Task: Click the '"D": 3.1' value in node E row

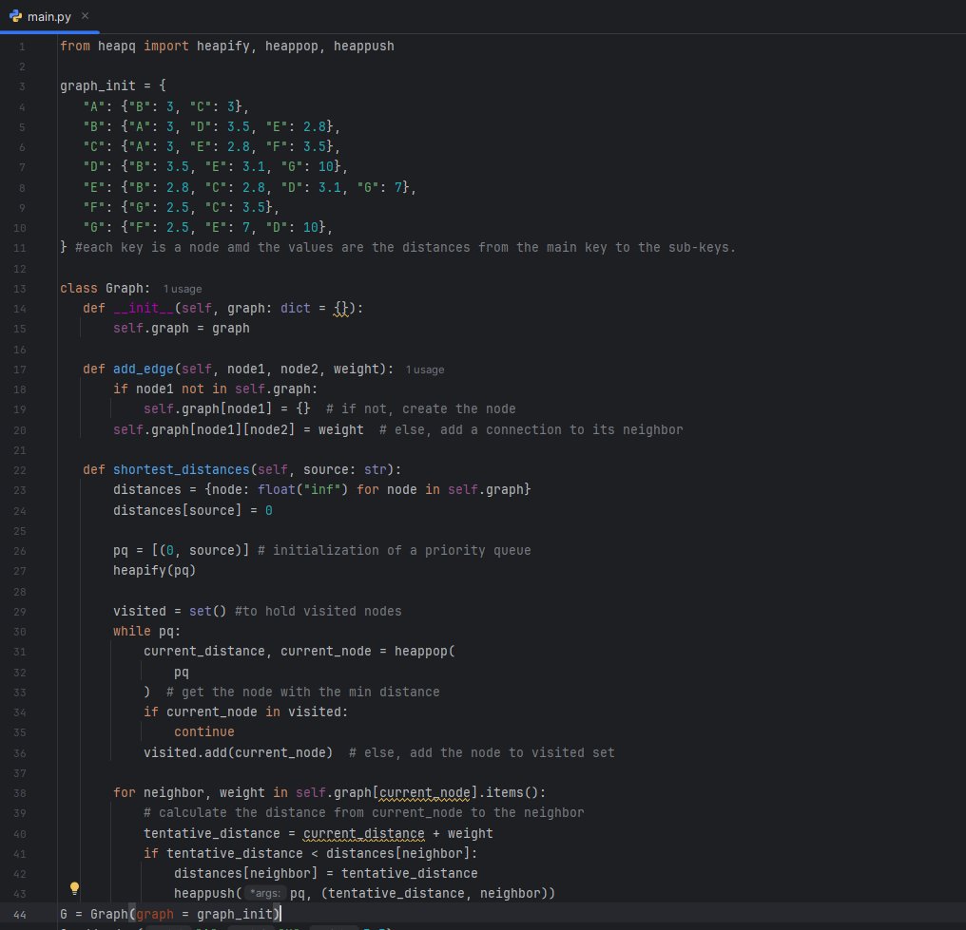Action: (311, 187)
